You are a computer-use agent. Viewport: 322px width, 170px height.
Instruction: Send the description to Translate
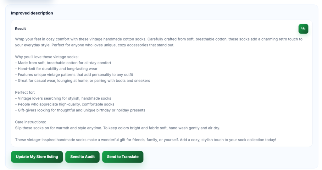tap(123, 157)
